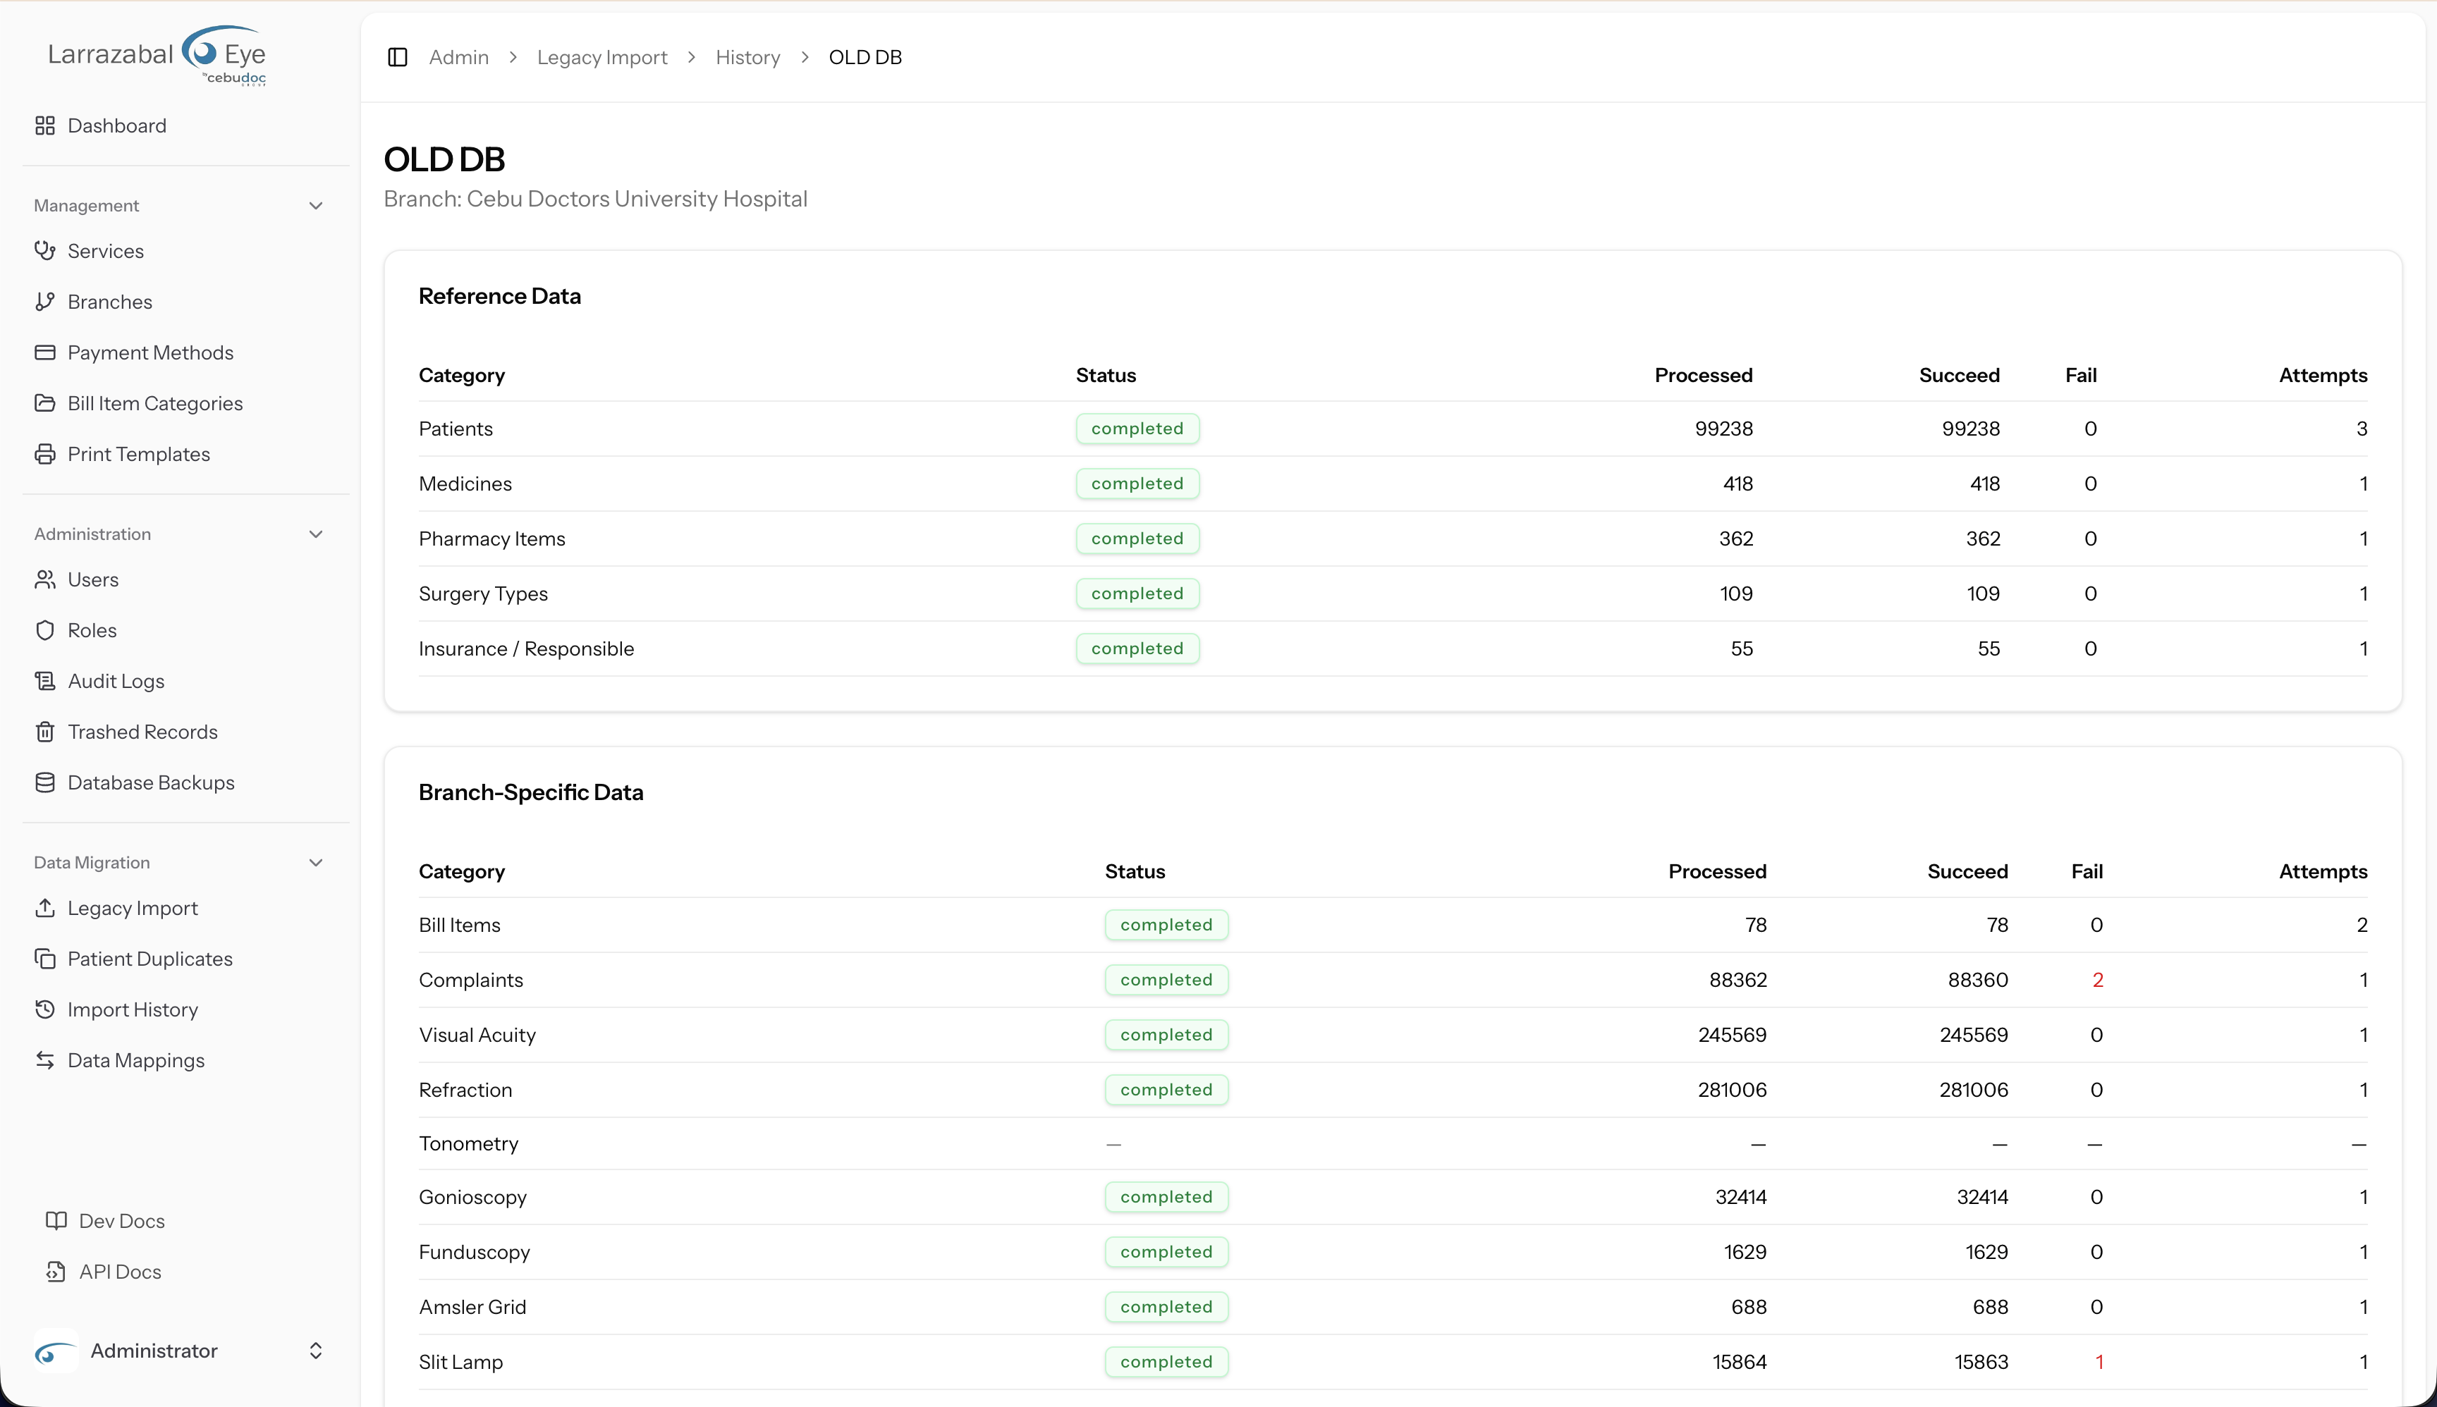Click the Branch-Specific Data section heading

pos(531,792)
